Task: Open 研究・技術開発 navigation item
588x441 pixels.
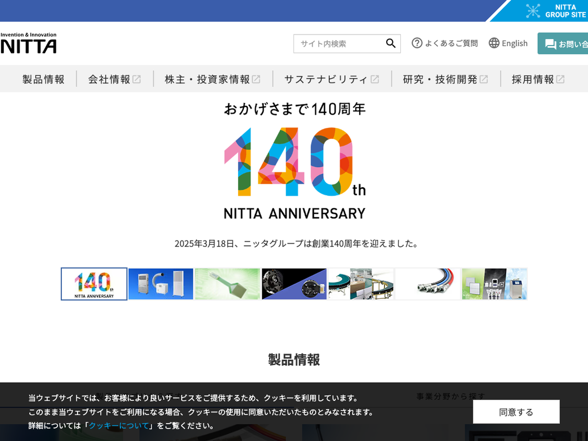Action: coord(440,79)
